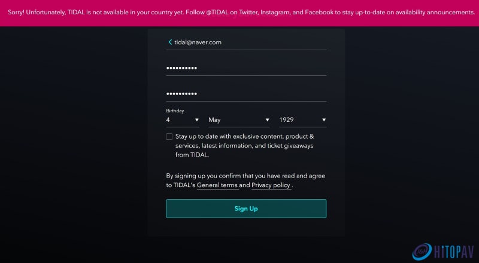Click the signing up agreement text

pyautogui.click(x=245, y=181)
